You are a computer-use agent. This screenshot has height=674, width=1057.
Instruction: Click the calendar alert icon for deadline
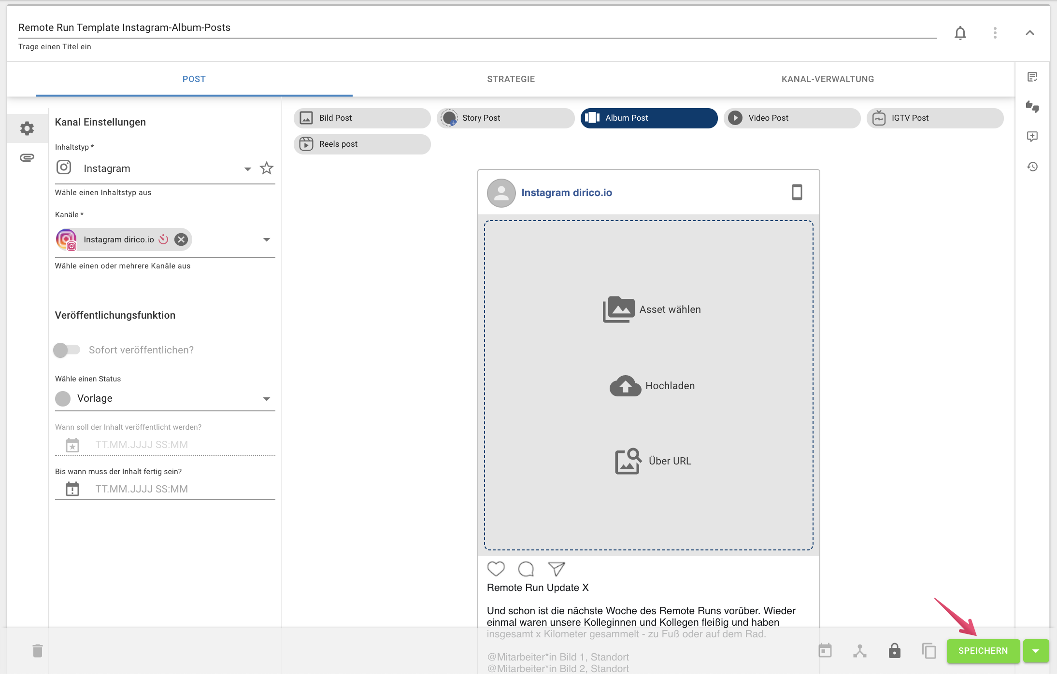pyautogui.click(x=72, y=489)
